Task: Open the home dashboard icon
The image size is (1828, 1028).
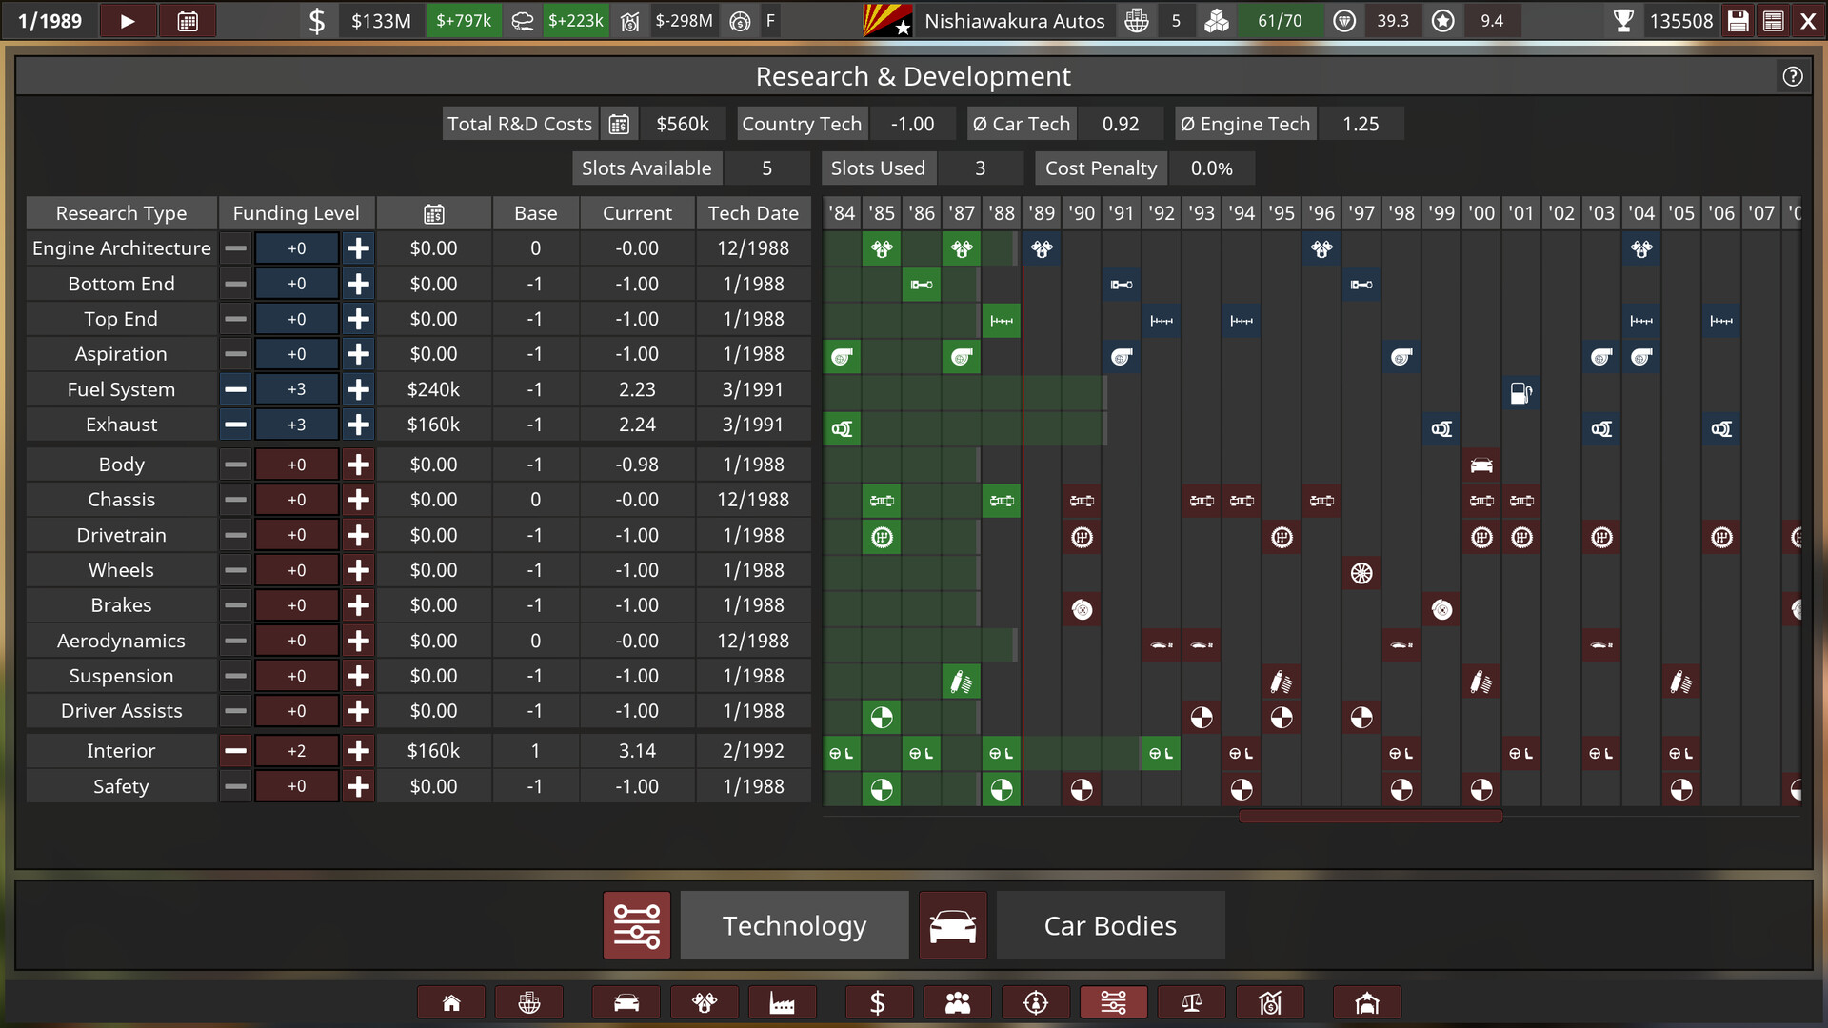Action: 451,1001
